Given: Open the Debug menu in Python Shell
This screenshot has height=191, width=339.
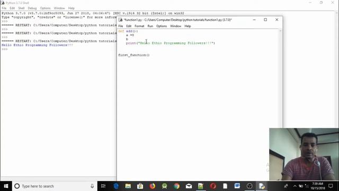Looking at the screenshot, I should click(x=32, y=8).
